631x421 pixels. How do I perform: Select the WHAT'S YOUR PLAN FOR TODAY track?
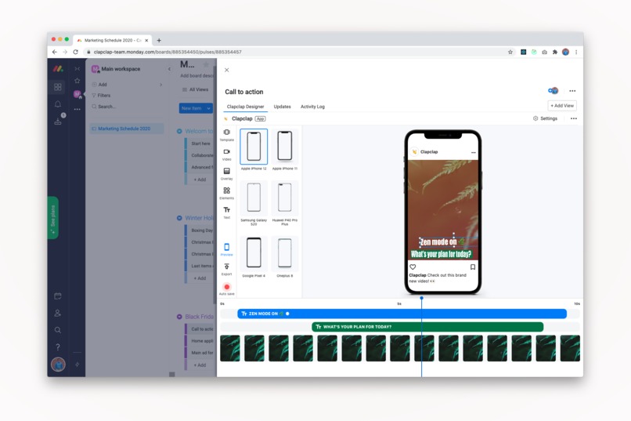[x=427, y=327]
